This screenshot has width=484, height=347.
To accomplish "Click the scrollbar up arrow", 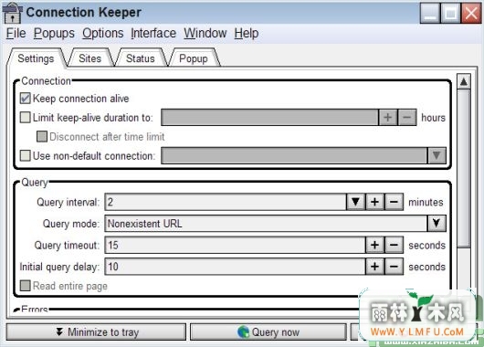I will coord(463,81).
